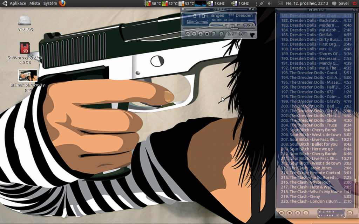The image size is (359, 224).
Task: Click the Qmmp balance slider
Action: (x=235, y=25)
